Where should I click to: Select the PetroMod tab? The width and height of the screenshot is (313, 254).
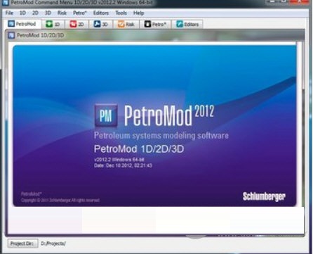coord(22,24)
